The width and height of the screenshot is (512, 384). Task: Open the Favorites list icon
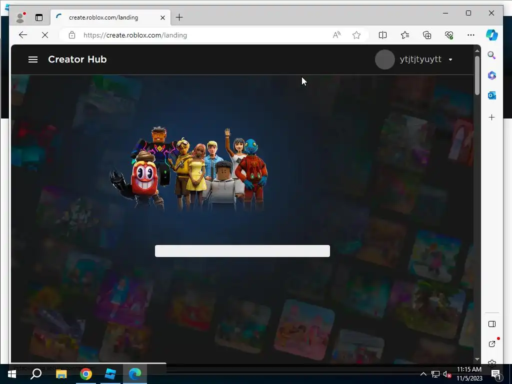[405, 35]
